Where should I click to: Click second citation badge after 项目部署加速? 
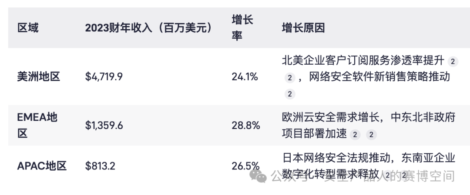click(371, 135)
